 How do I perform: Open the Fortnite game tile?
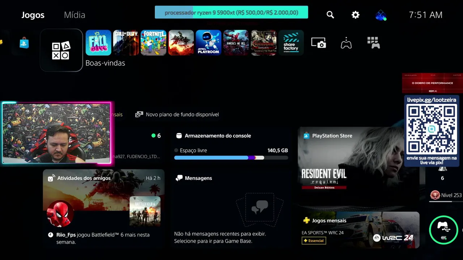point(153,43)
